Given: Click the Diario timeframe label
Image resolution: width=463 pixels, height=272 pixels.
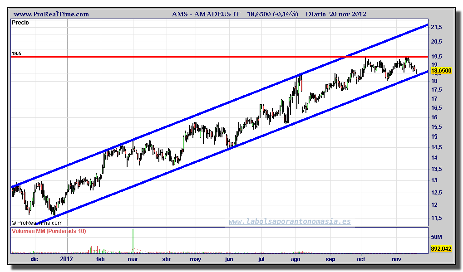Looking at the screenshot, I should (315, 14).
